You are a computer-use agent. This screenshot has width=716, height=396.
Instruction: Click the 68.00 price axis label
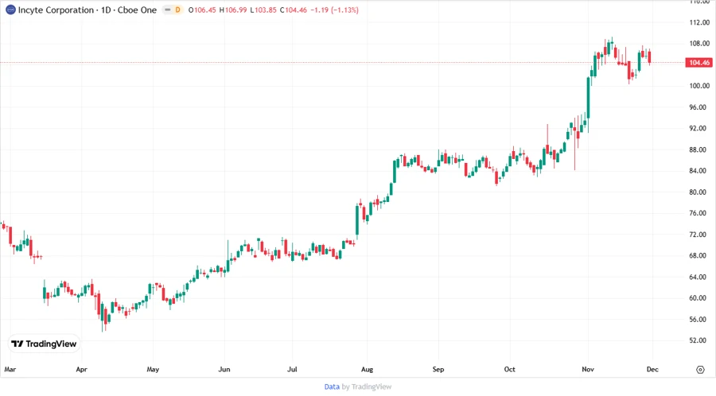[699, 255]
